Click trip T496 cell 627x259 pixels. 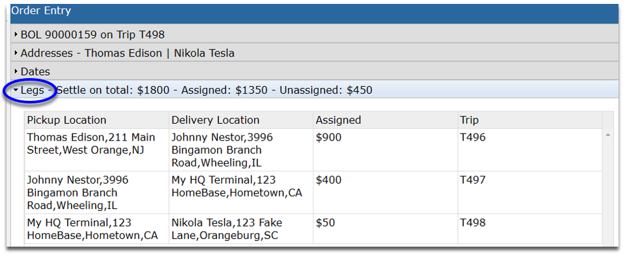click(530, 150)
